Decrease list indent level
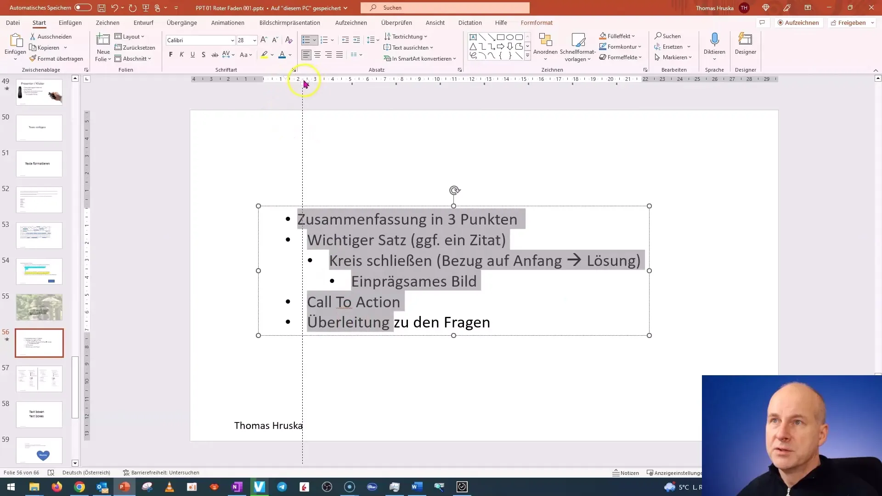882x496 pixels. click(x=345, y=40)
